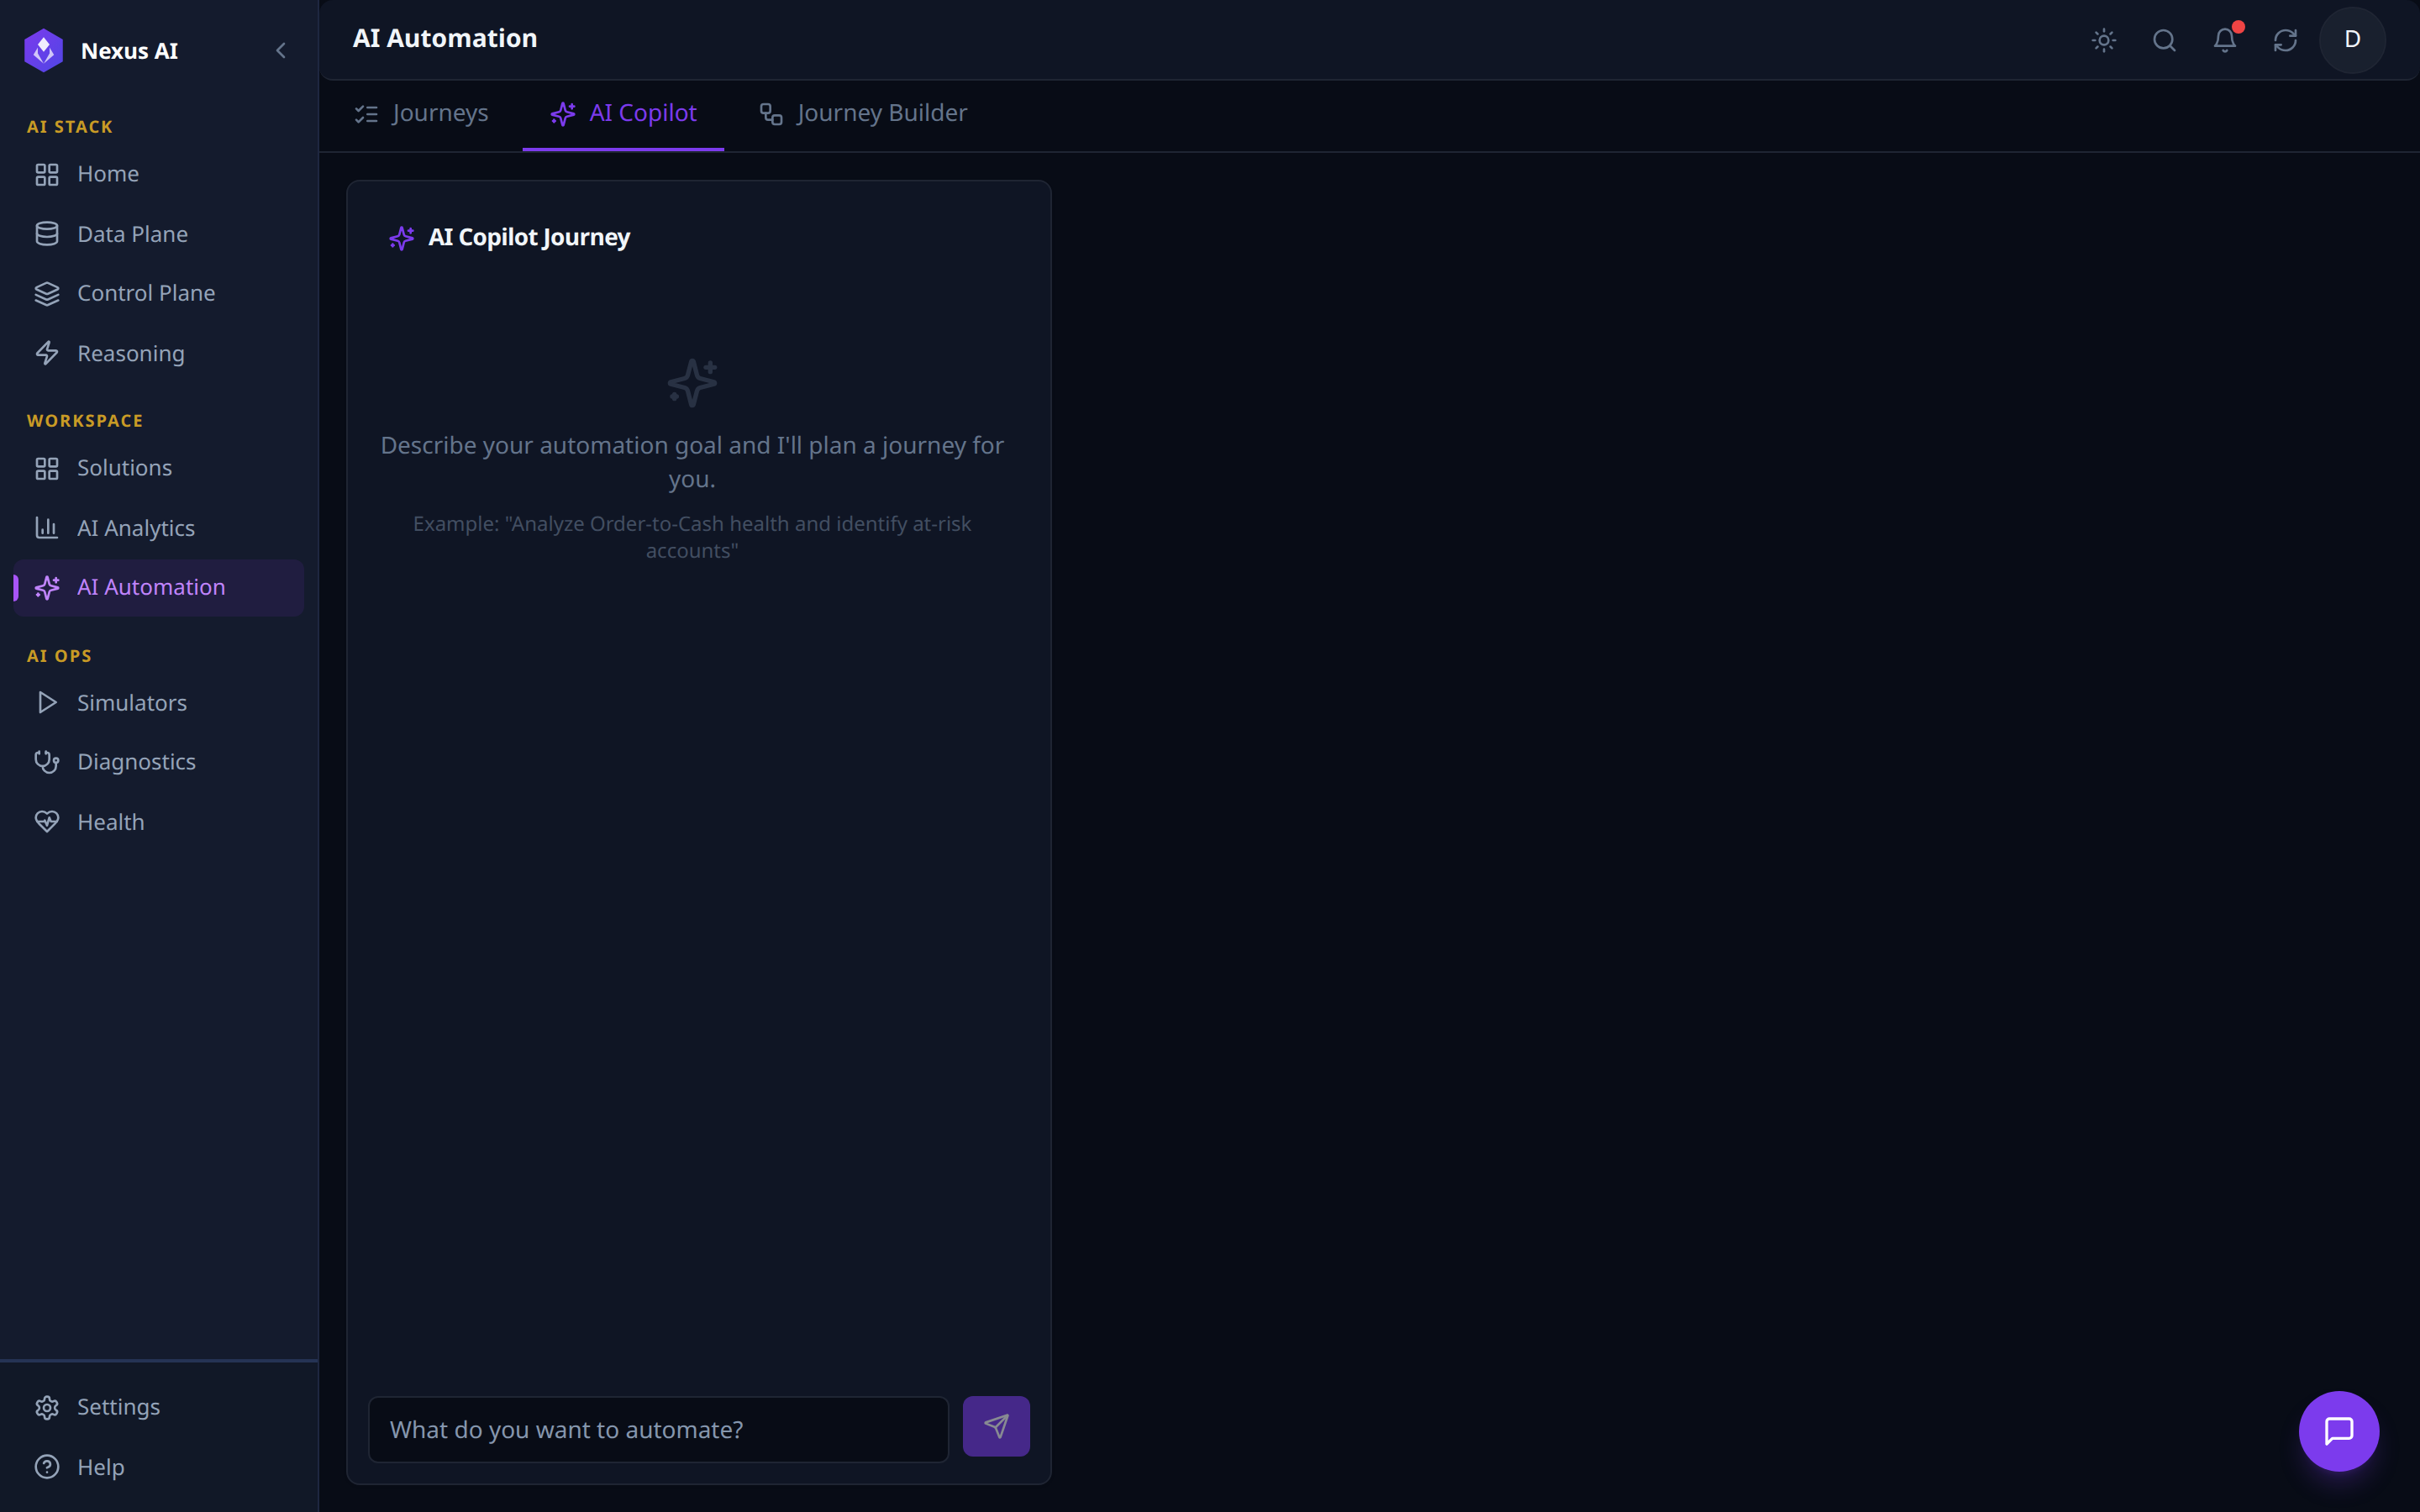2420x1512 pixels.
Task: Open Settings gear icon
Action: [x=47, y=1407]
